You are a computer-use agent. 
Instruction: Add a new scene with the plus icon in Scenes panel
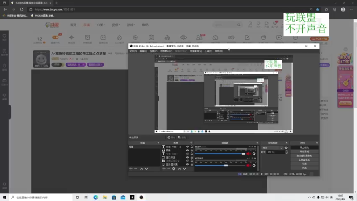(x=131, y=169)
